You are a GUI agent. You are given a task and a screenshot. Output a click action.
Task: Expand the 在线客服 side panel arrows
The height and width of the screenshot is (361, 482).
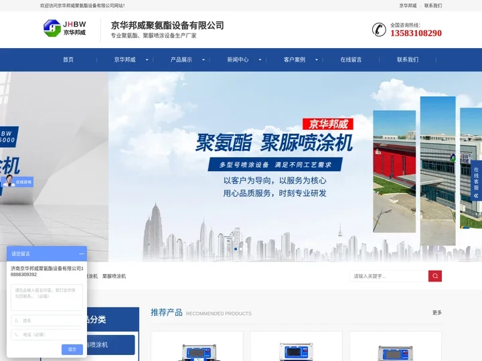pos(476,195)
